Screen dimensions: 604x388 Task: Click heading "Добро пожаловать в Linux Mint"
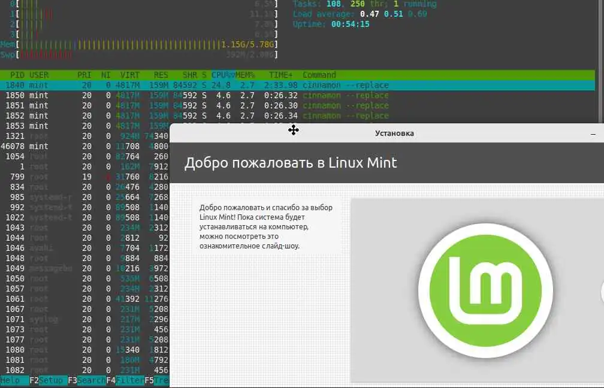point(291,162)
